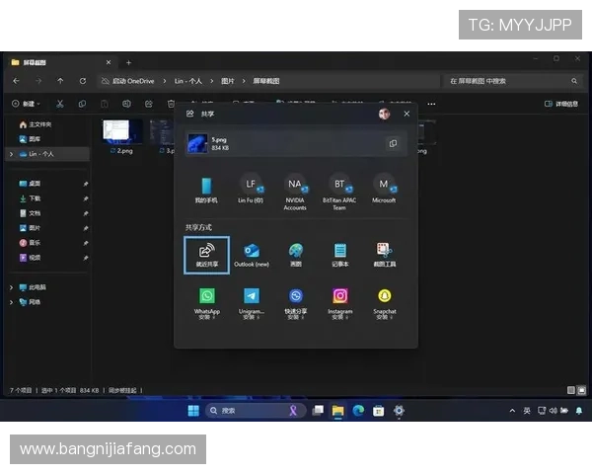This screenshot has height=474, width=592.
Task: Go to 下载 in the sidebar
Action: 34,198
